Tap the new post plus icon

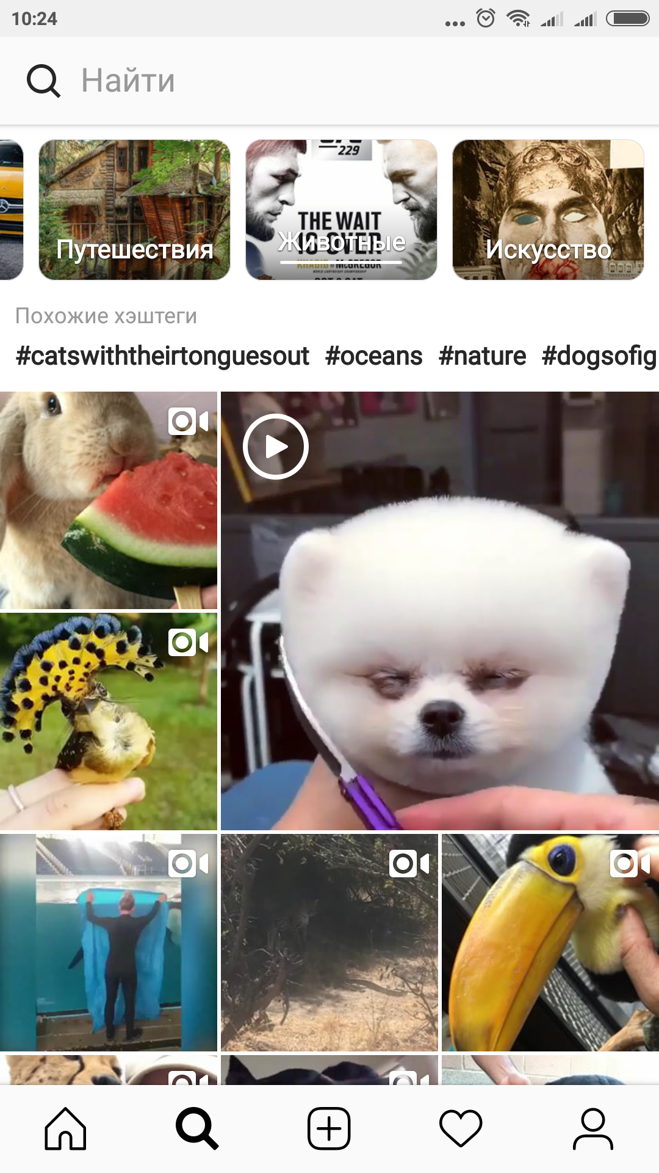(329, 1128)
